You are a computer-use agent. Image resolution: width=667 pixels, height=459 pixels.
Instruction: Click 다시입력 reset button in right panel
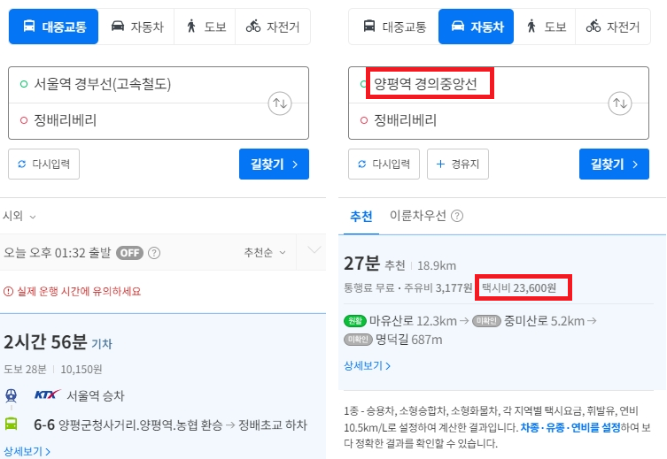[384, 164]
